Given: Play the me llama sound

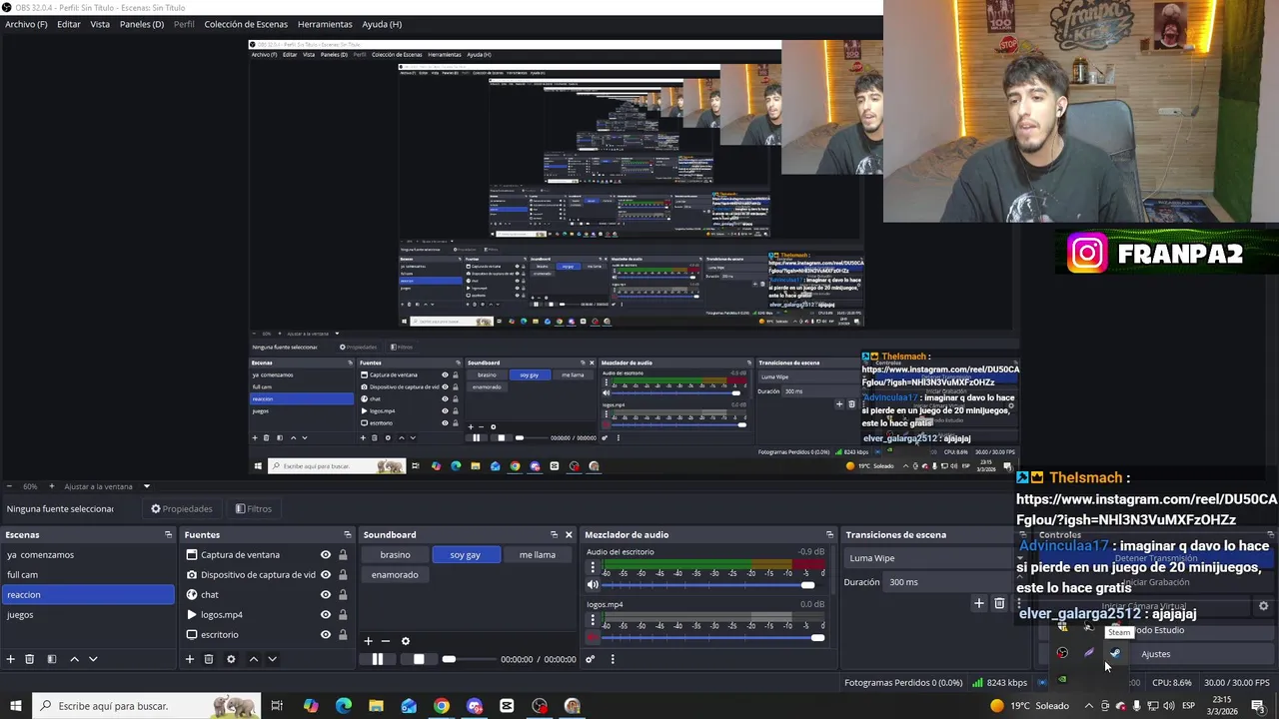Looking at the screenshot, I should point(538,555).
